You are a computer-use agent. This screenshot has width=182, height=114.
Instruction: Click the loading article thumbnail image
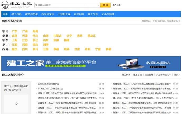click(16, 103)
